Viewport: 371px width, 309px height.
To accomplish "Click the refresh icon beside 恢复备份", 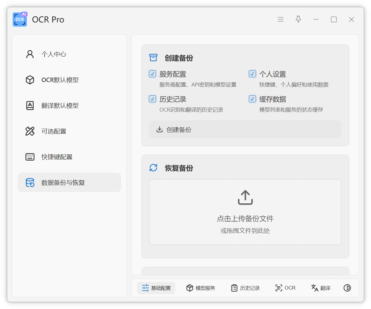I will point(153,168).
